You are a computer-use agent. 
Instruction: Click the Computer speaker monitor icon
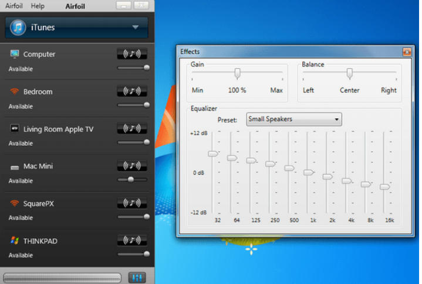(x=15, y=54)
